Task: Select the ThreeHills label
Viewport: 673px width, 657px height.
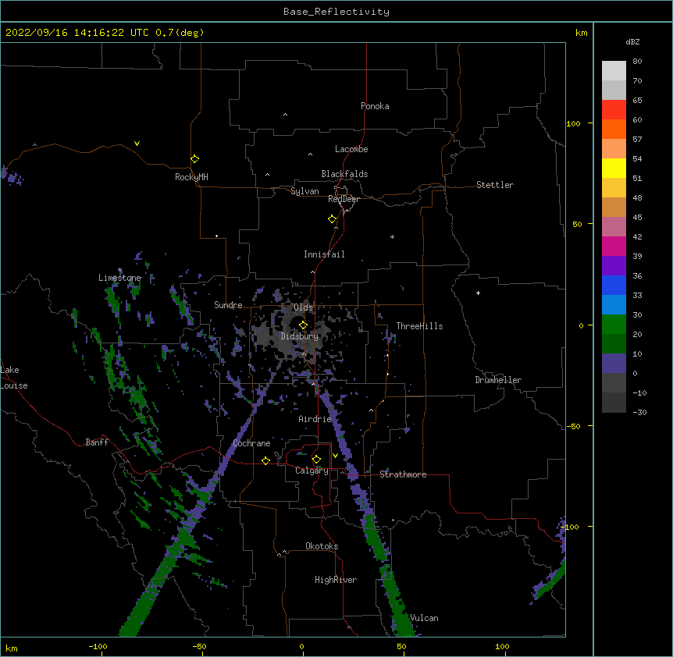Action: [419, 326]
